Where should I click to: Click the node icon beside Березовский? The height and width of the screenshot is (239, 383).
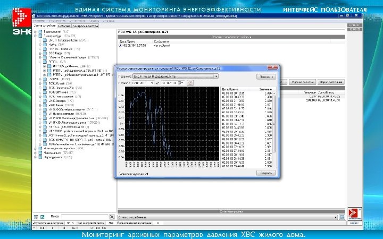[x=40, y=31]
